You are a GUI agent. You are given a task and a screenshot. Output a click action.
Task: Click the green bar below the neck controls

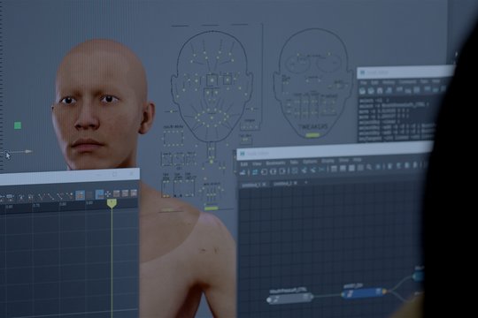click(212, 208)
